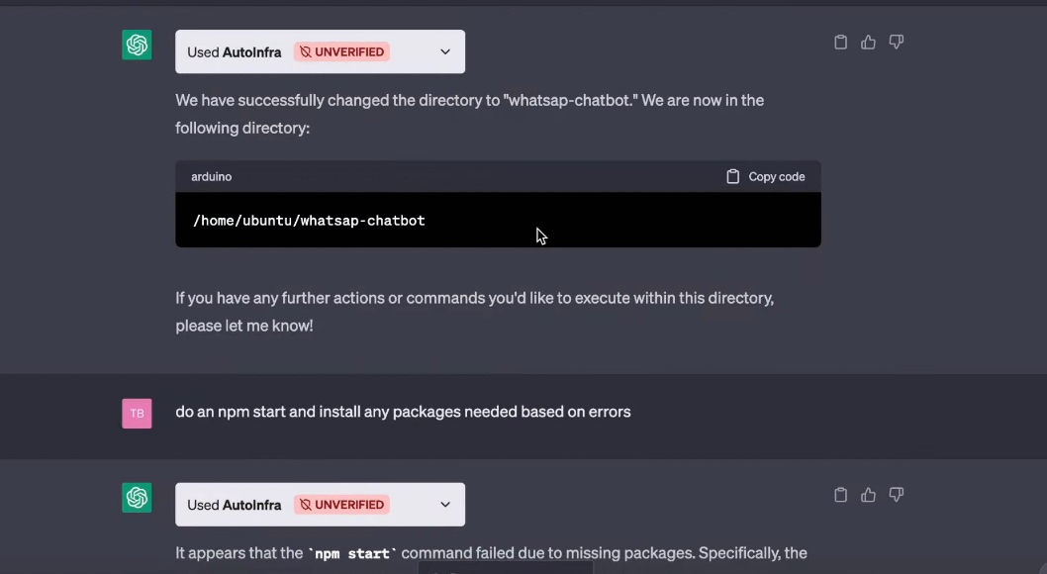
Task: Click the /home/ubuntu/whatsap-chatbot path text
Action: point(309,221)
